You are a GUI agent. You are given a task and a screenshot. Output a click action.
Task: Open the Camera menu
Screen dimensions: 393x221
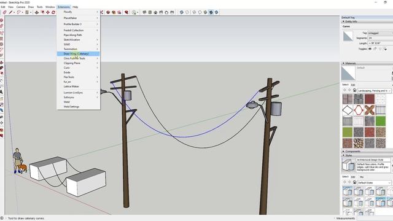(21, 7)
